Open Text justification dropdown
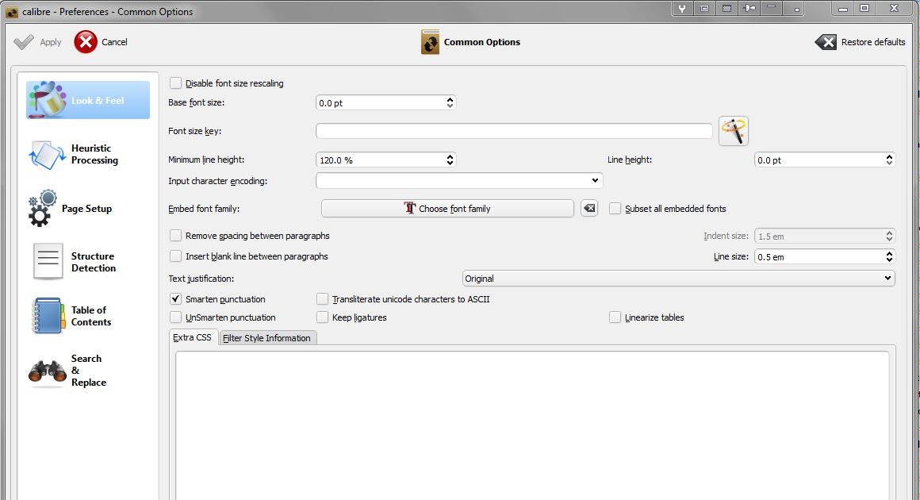The image size is (920, 500). pyautogui.click(x=679, y=278)
